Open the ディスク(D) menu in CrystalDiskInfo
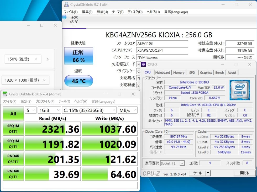The width and height of the screenshot is (257, 192). click(135, 12)
